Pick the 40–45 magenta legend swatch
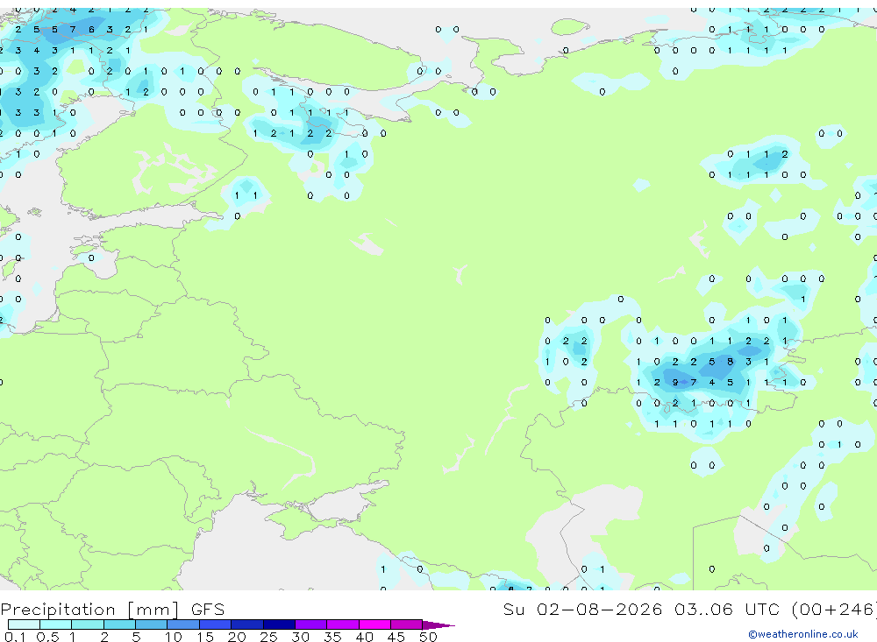Screen dimensions: 877x642 pos(374,624)
